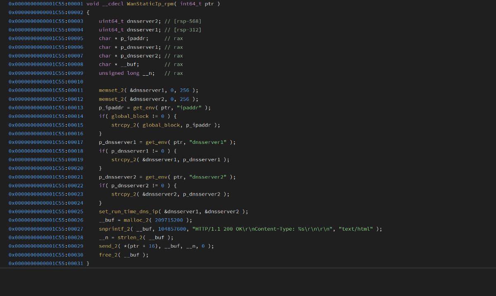The image size is (496, 296).
Task: Click the "dnsserver1" string literal
Action: [x=208, y=143]
